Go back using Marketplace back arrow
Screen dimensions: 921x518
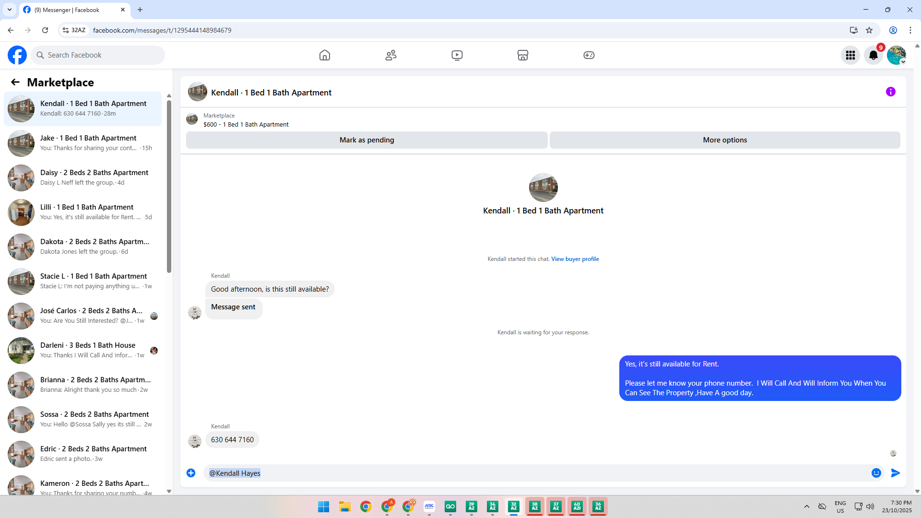(15, 82)
